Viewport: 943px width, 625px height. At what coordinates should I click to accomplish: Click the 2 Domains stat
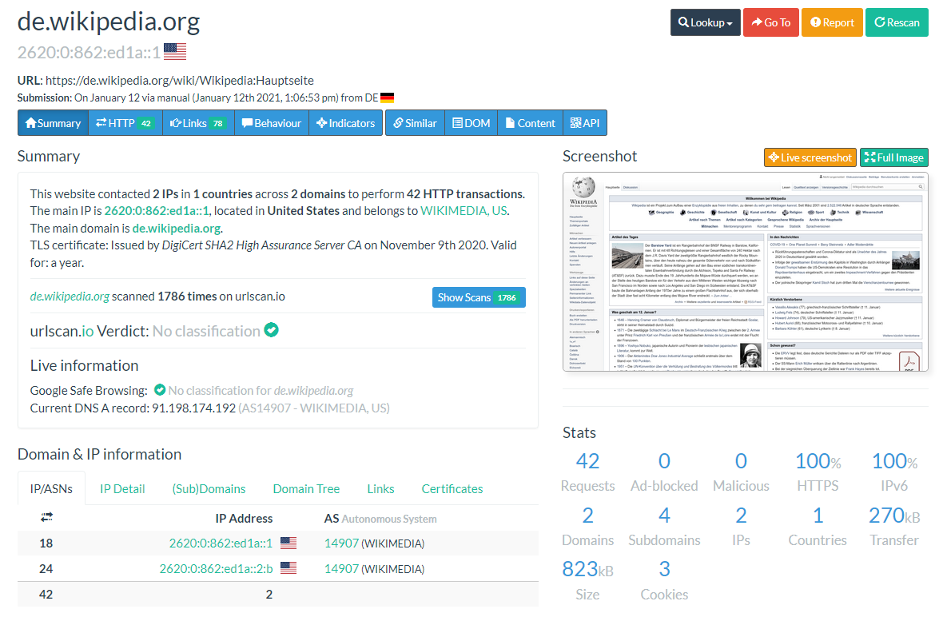(x=587, y=527)
